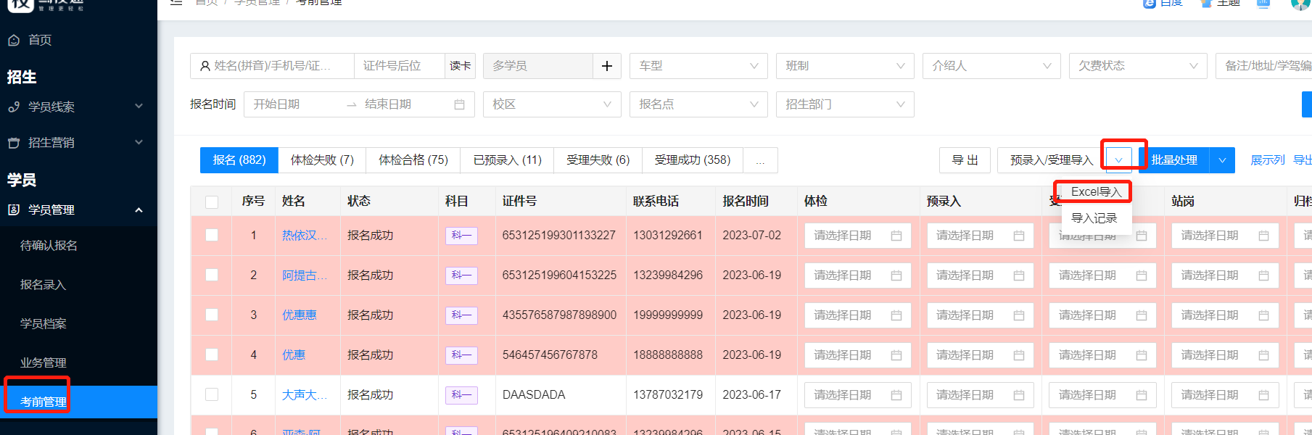The height and width of the screenshot is (435, 1312).
Task: Click the 开始日期 date input
Action: (294, 104)
